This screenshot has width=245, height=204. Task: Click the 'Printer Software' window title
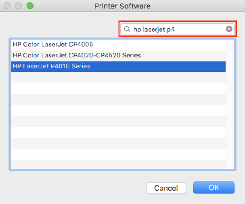pos(122,6)
